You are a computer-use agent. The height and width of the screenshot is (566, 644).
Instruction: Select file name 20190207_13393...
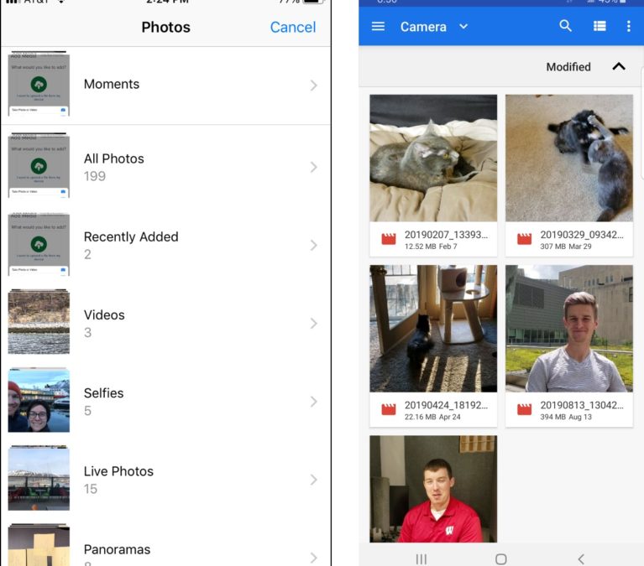point(446,235)
